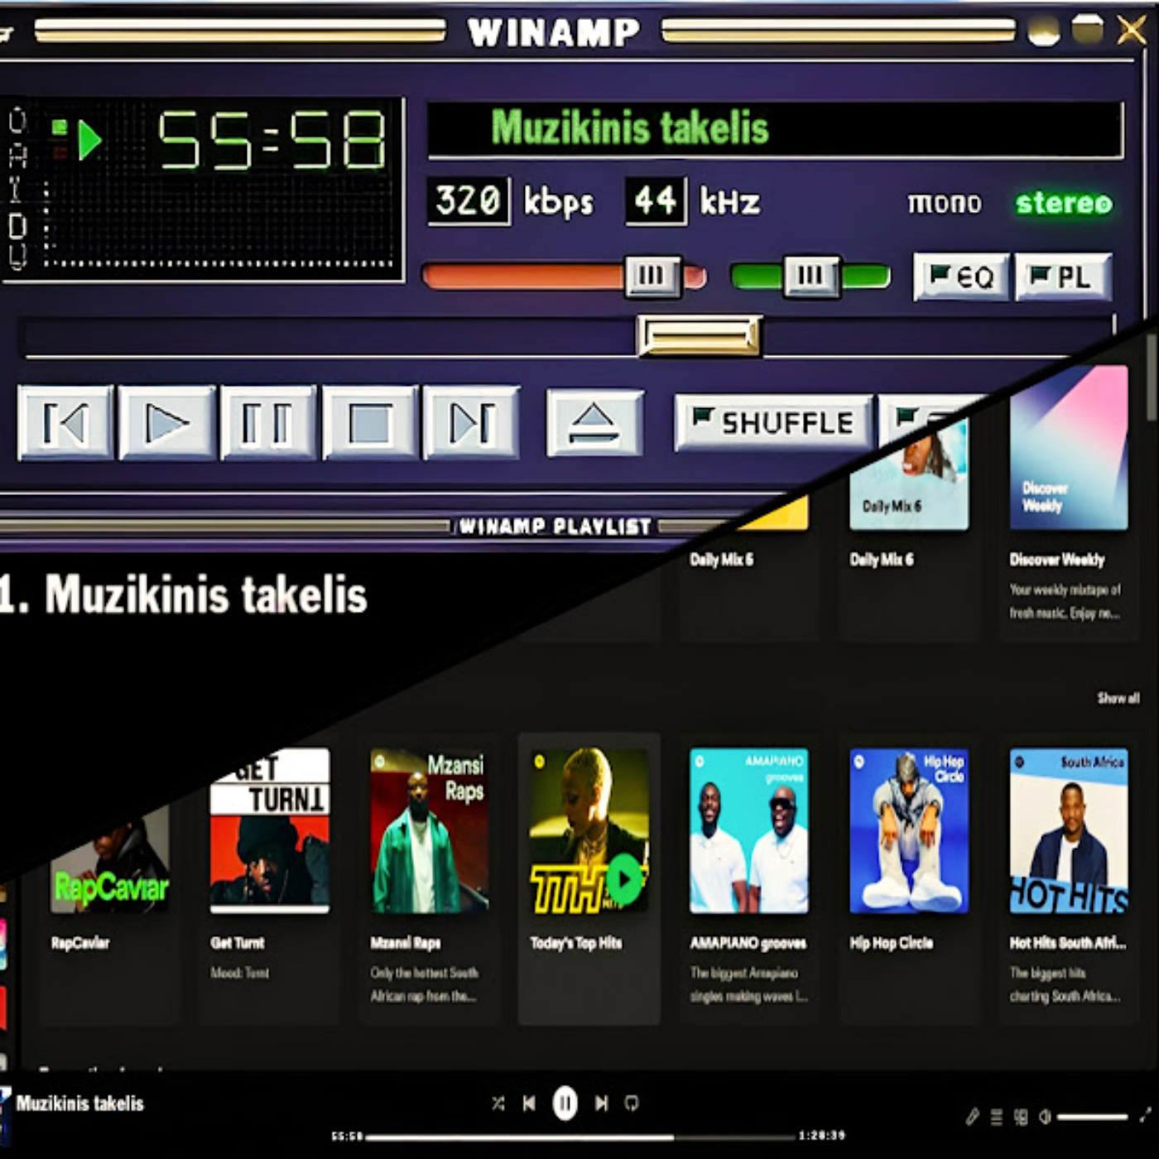This screenshot has height=1159, width=1159.
Task: Close the Winamp window
Action: [1131, 31]
